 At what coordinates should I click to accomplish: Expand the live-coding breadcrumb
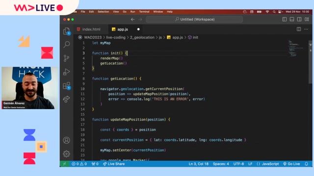(116, 37)
